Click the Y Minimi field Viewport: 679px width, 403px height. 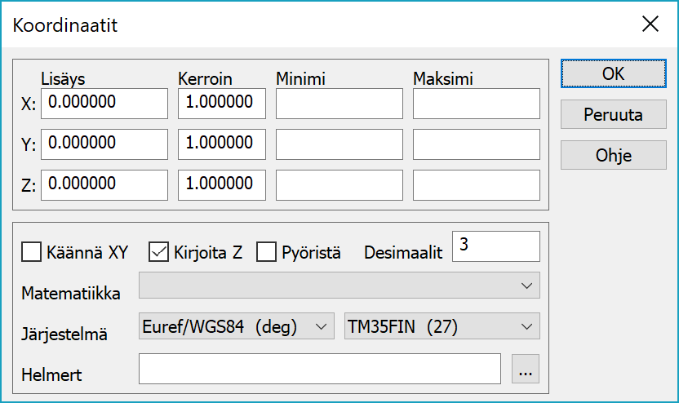click(339, 144)
